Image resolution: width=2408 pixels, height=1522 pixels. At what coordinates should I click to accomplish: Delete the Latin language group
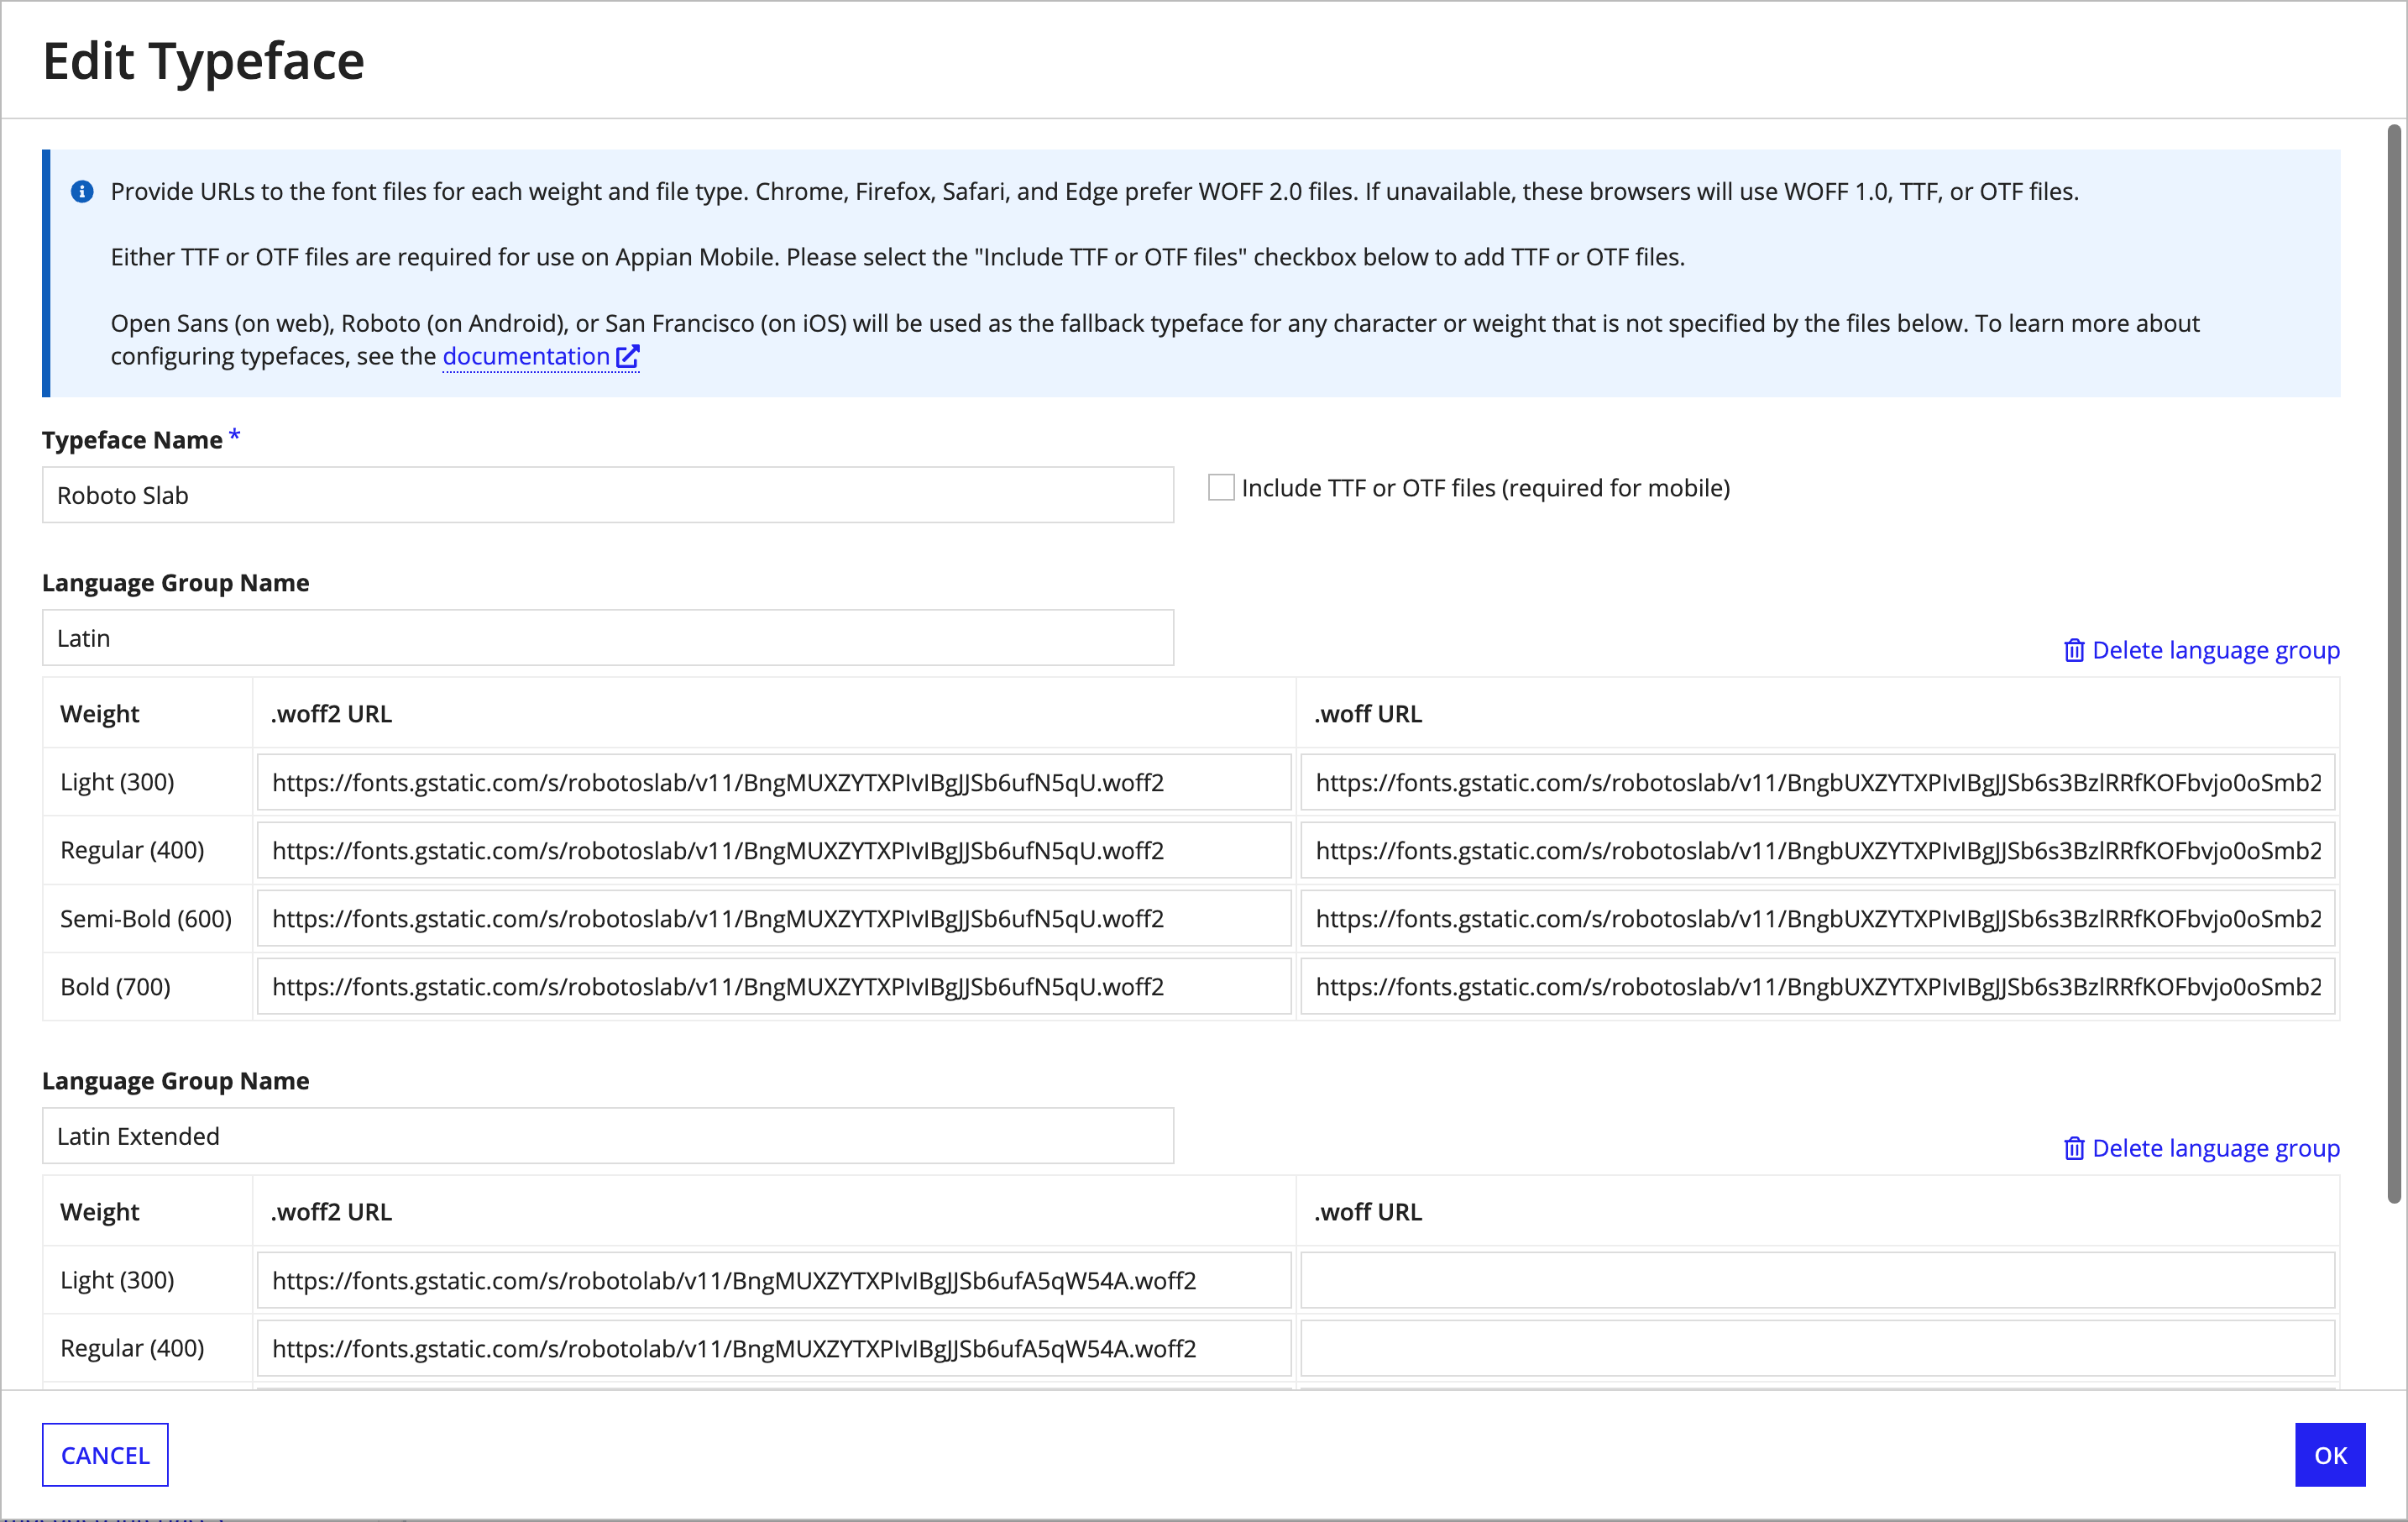[2202, 650]
